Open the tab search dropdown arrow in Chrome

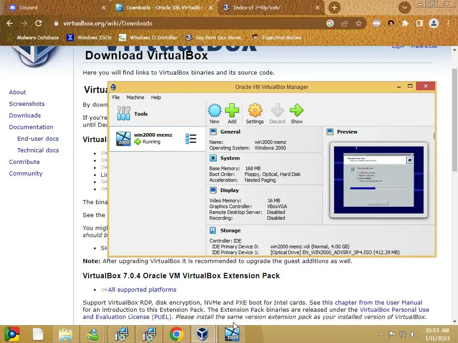(404, 8)
